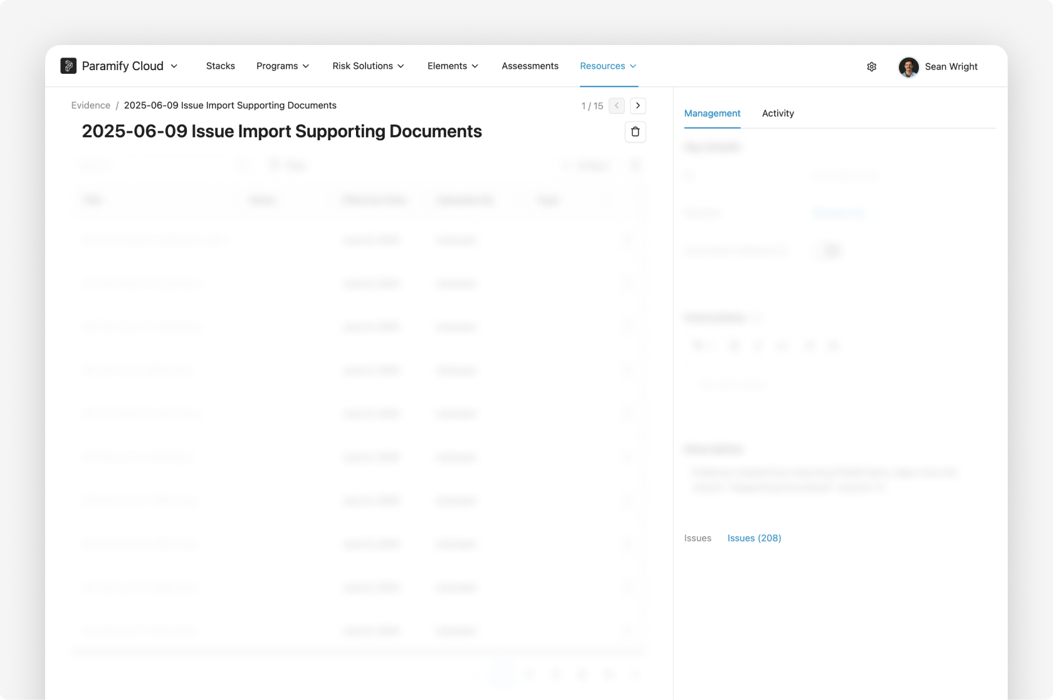Viewport: 1053px width, 700px height.
Task: Open the Issues (208) link
Action: click(754, 538)
